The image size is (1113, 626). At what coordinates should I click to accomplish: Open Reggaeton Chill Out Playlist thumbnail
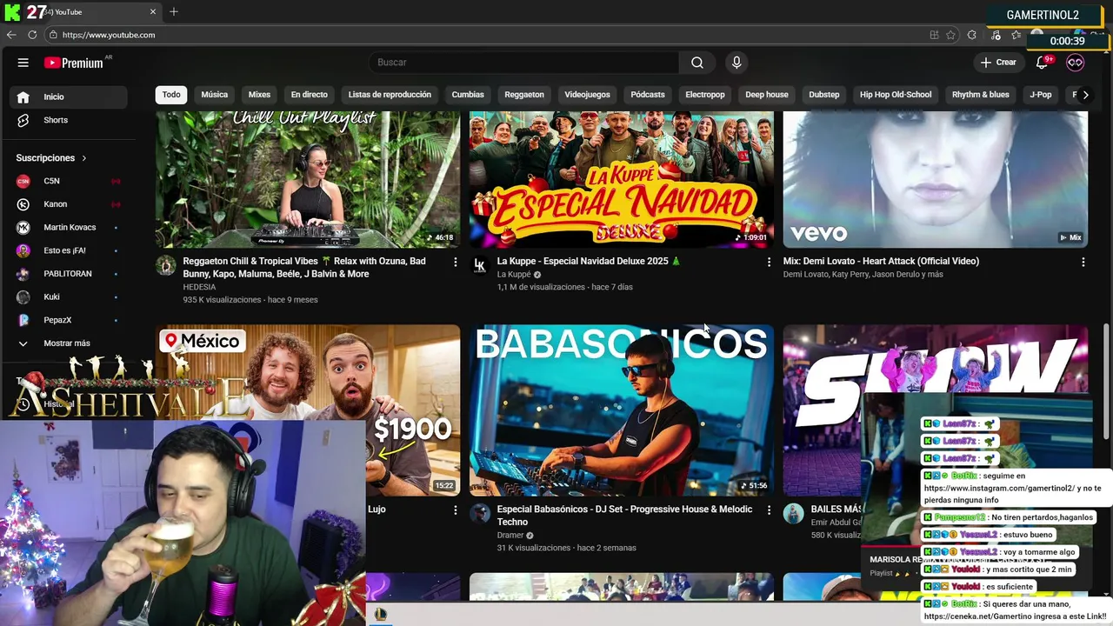308,179
